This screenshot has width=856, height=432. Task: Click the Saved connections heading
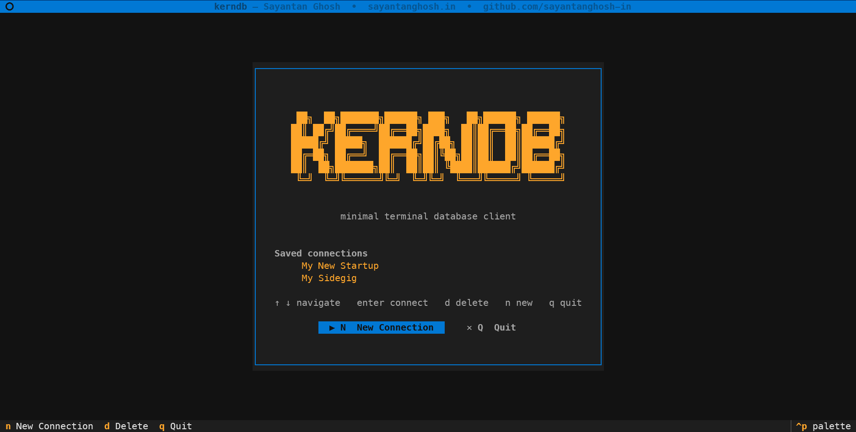click(321, 253)
